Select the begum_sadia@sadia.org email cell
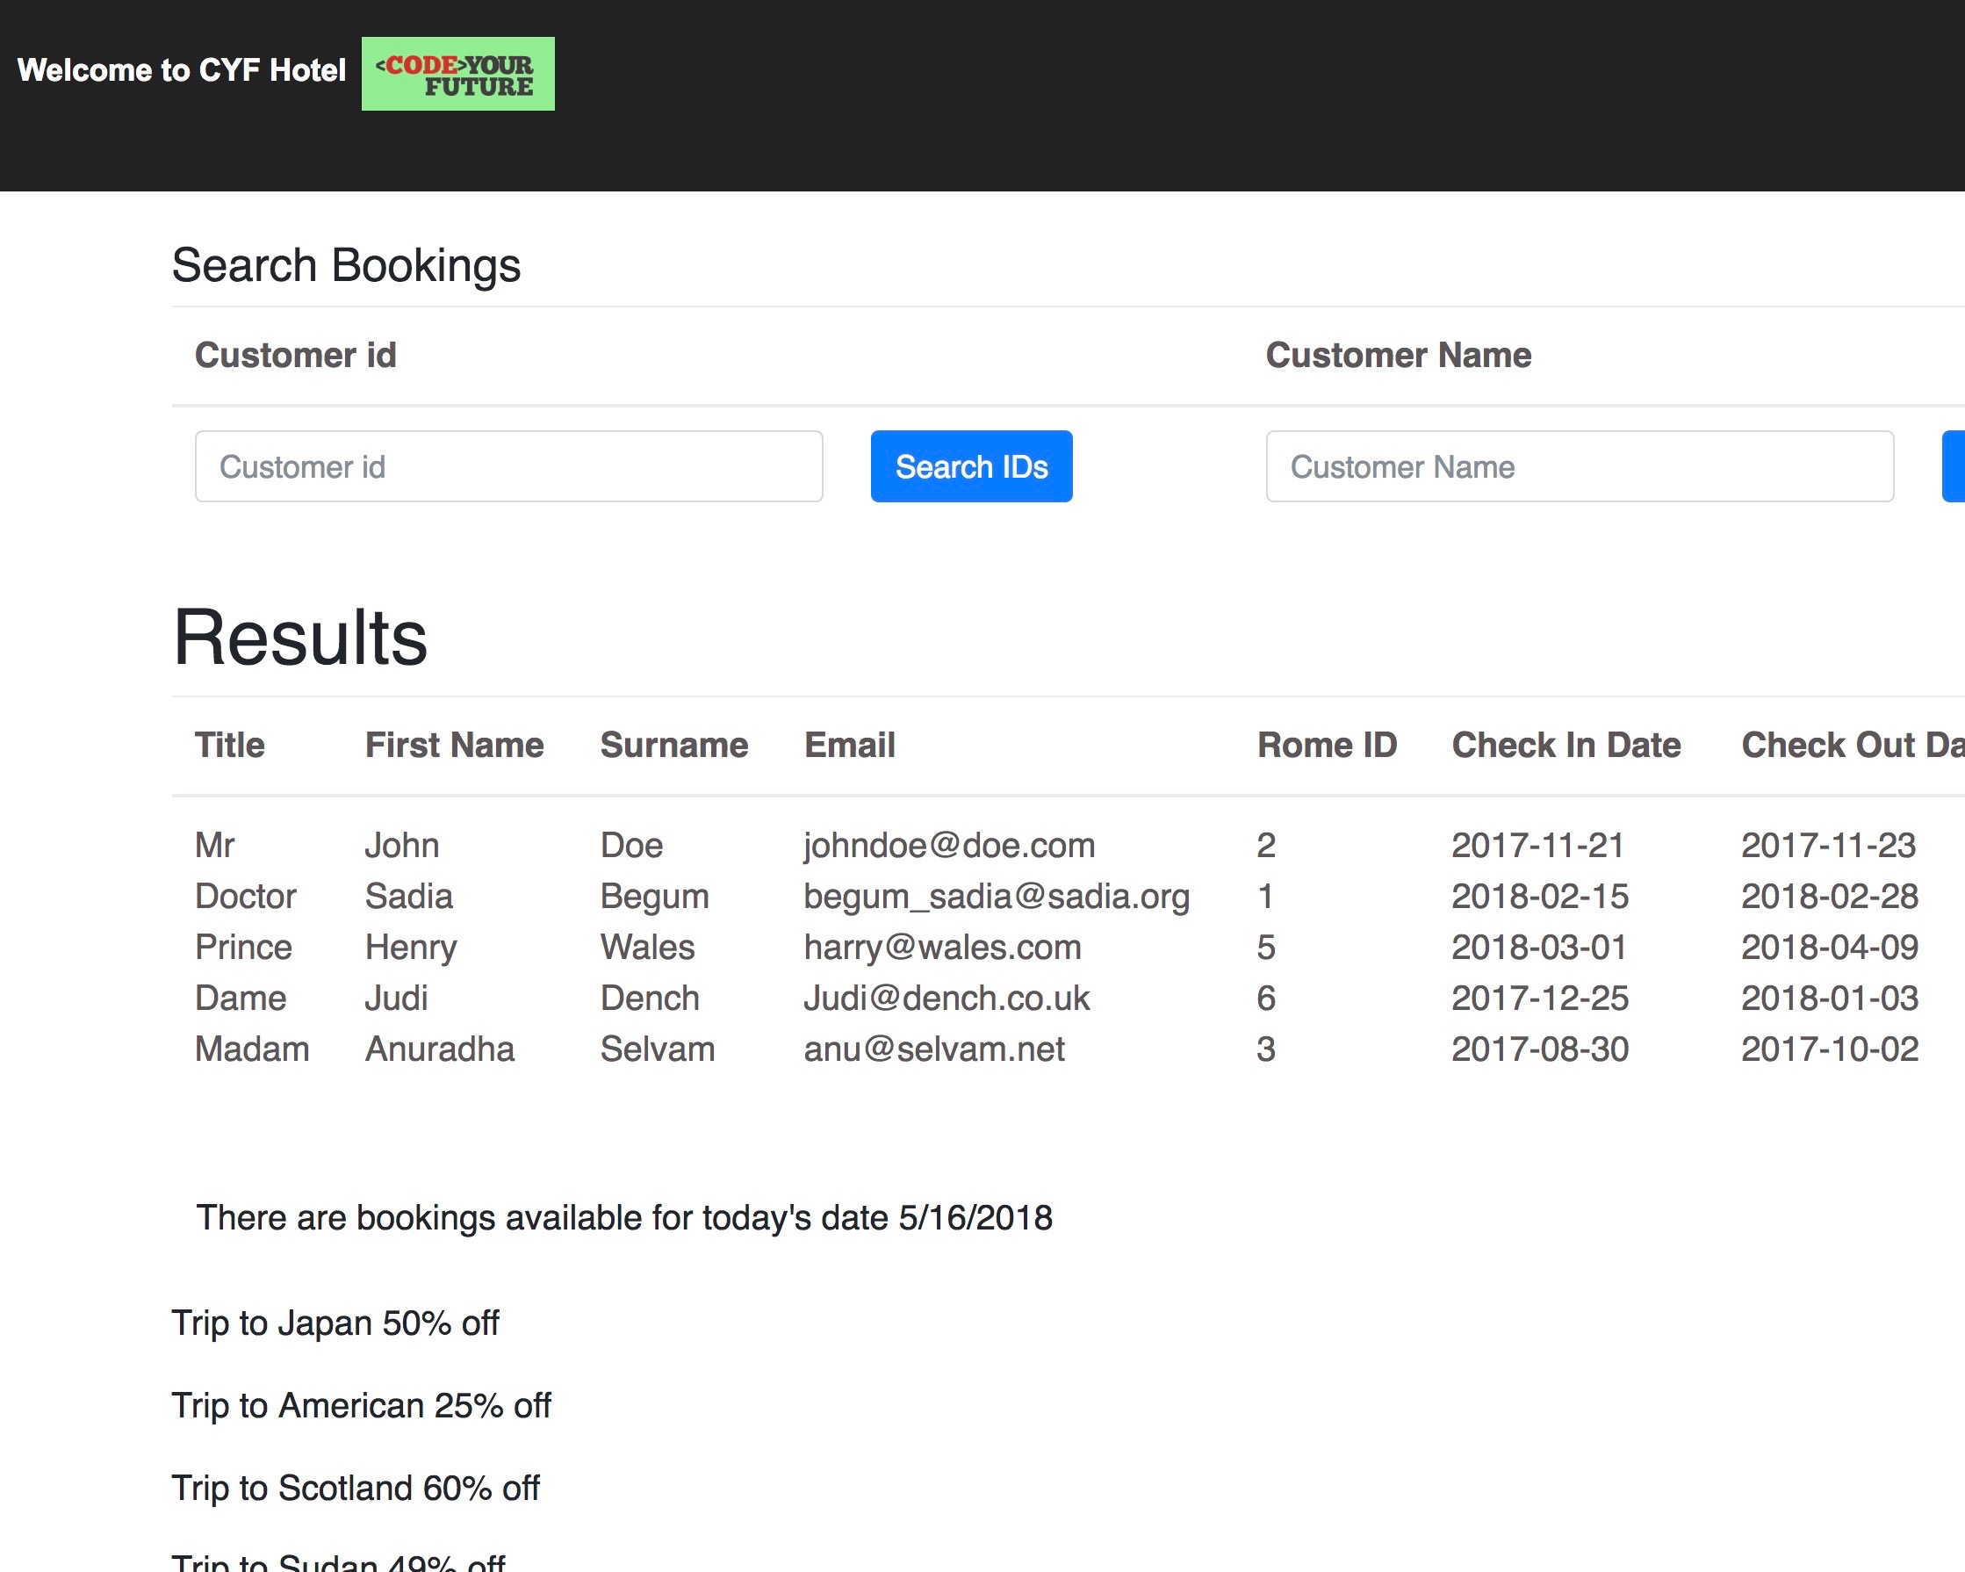The height and width of the screenshot is (1572, 1965). click(997, 897)
